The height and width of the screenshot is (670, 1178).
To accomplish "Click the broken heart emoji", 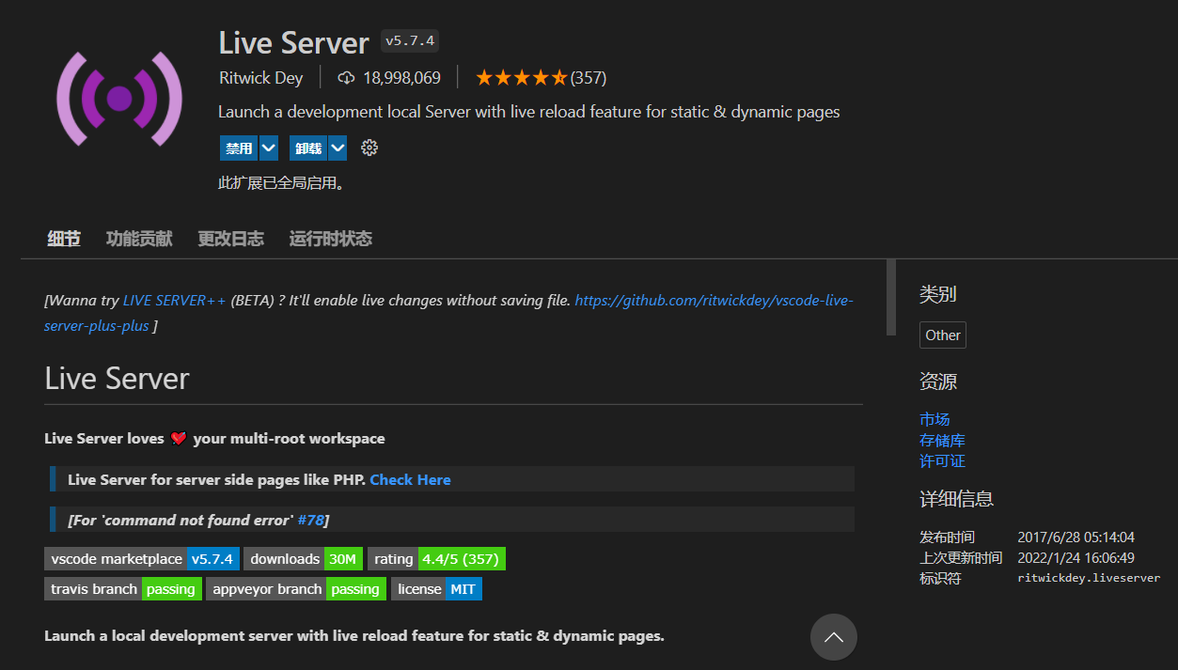I will coord(179,439).
